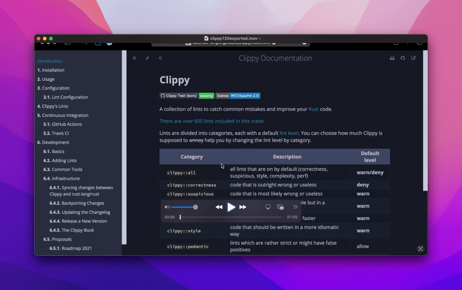This screenshot has width=462, height=290.
Task: Adjust the blue volume slider
Action: coord(183,206)
